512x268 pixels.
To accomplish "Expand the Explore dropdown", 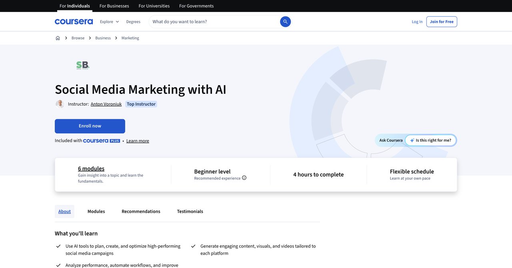I will point(109,22).
